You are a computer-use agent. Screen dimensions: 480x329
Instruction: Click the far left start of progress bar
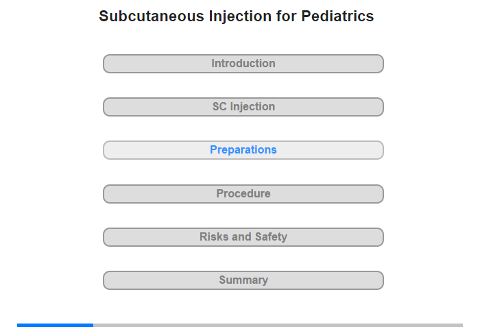pos(19,325)
